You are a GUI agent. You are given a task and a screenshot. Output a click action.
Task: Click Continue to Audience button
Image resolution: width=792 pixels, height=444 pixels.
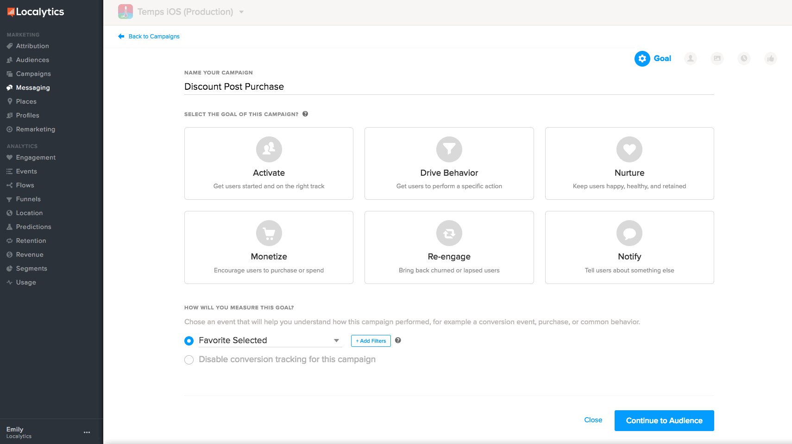(x=664, y=420)
